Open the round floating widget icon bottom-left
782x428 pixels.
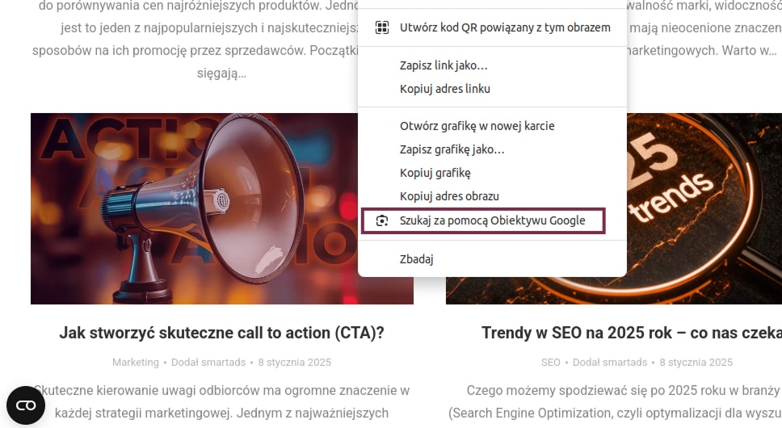point(26,405)
